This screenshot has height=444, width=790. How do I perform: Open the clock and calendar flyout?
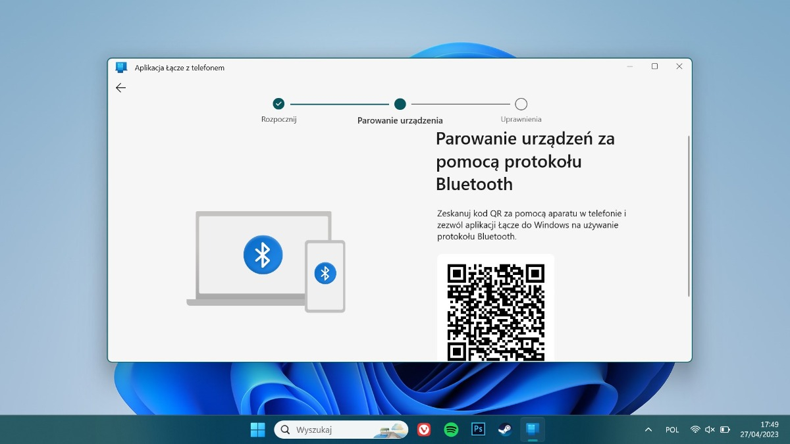pos(761,429)
